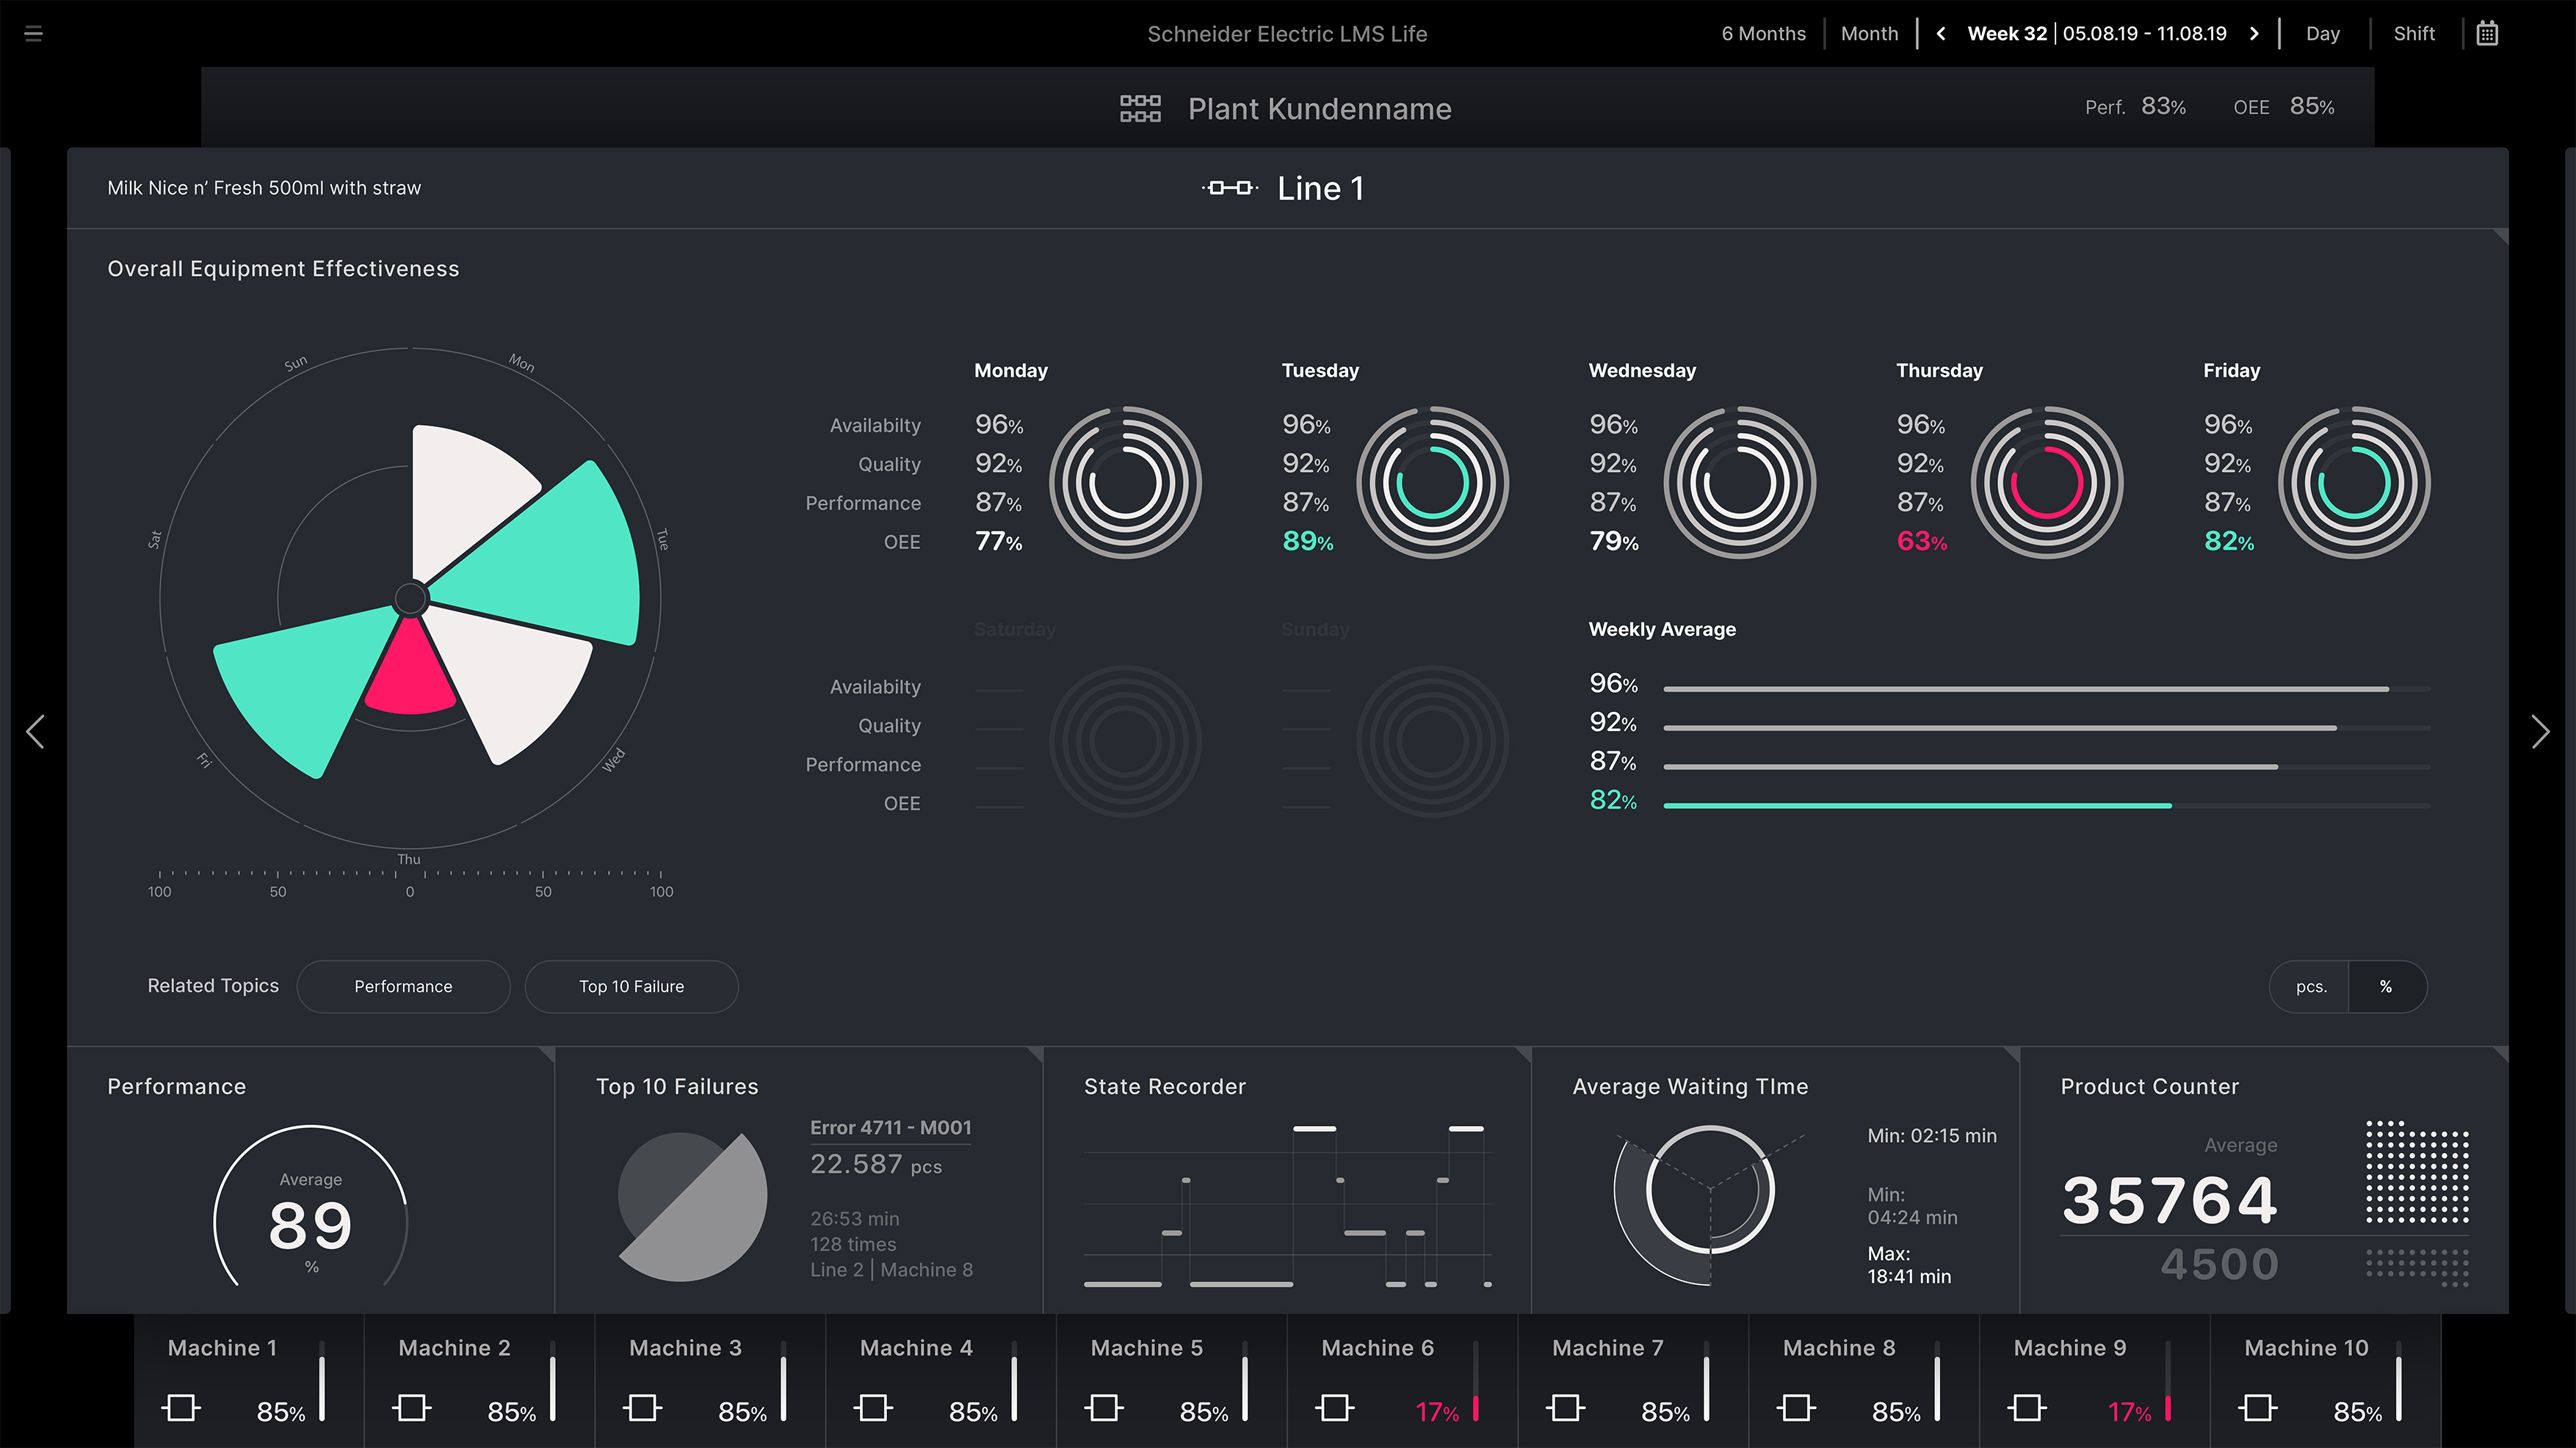The height and width of the screenshot is (1448, 2576).
Task: Click the Plant Kundenname grid icon
Action: (1140, 108)
